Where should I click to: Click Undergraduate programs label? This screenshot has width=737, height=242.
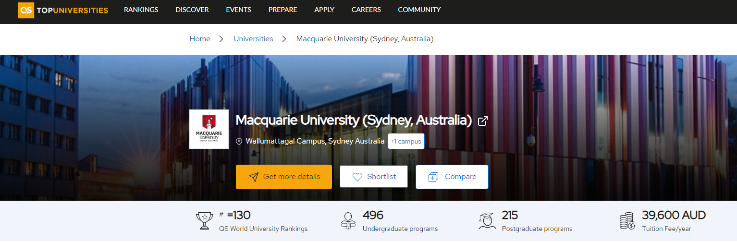pos(400,229)
